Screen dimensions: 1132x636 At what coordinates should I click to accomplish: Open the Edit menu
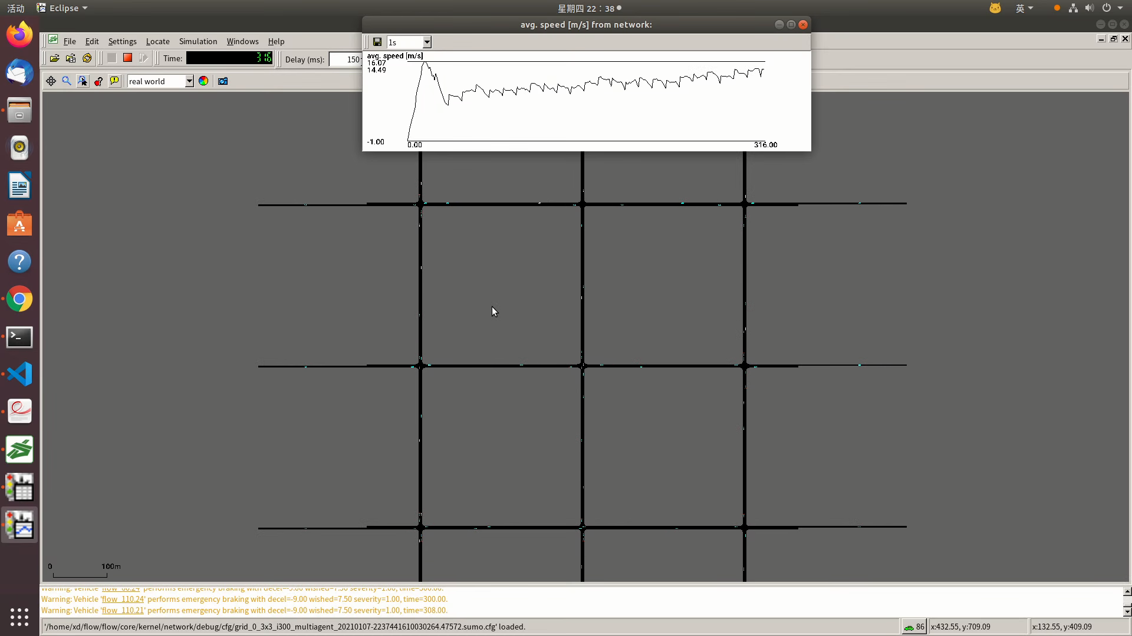[92, 41]
